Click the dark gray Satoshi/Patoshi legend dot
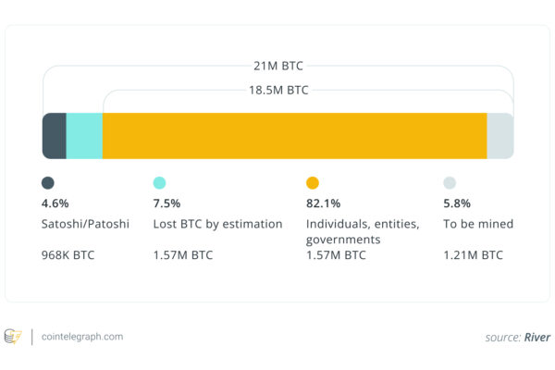 48,183
